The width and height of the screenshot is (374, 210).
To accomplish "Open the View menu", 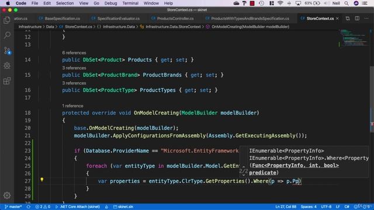I will 84,3.
